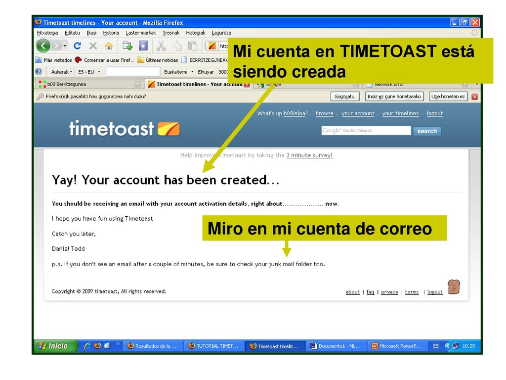Open the faq footer link
The image size is (506, 380).
(x=370, y=292)
